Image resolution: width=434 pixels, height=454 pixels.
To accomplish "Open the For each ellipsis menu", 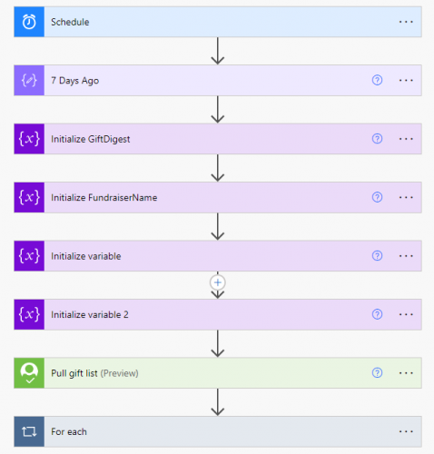I will coord(406,431).
